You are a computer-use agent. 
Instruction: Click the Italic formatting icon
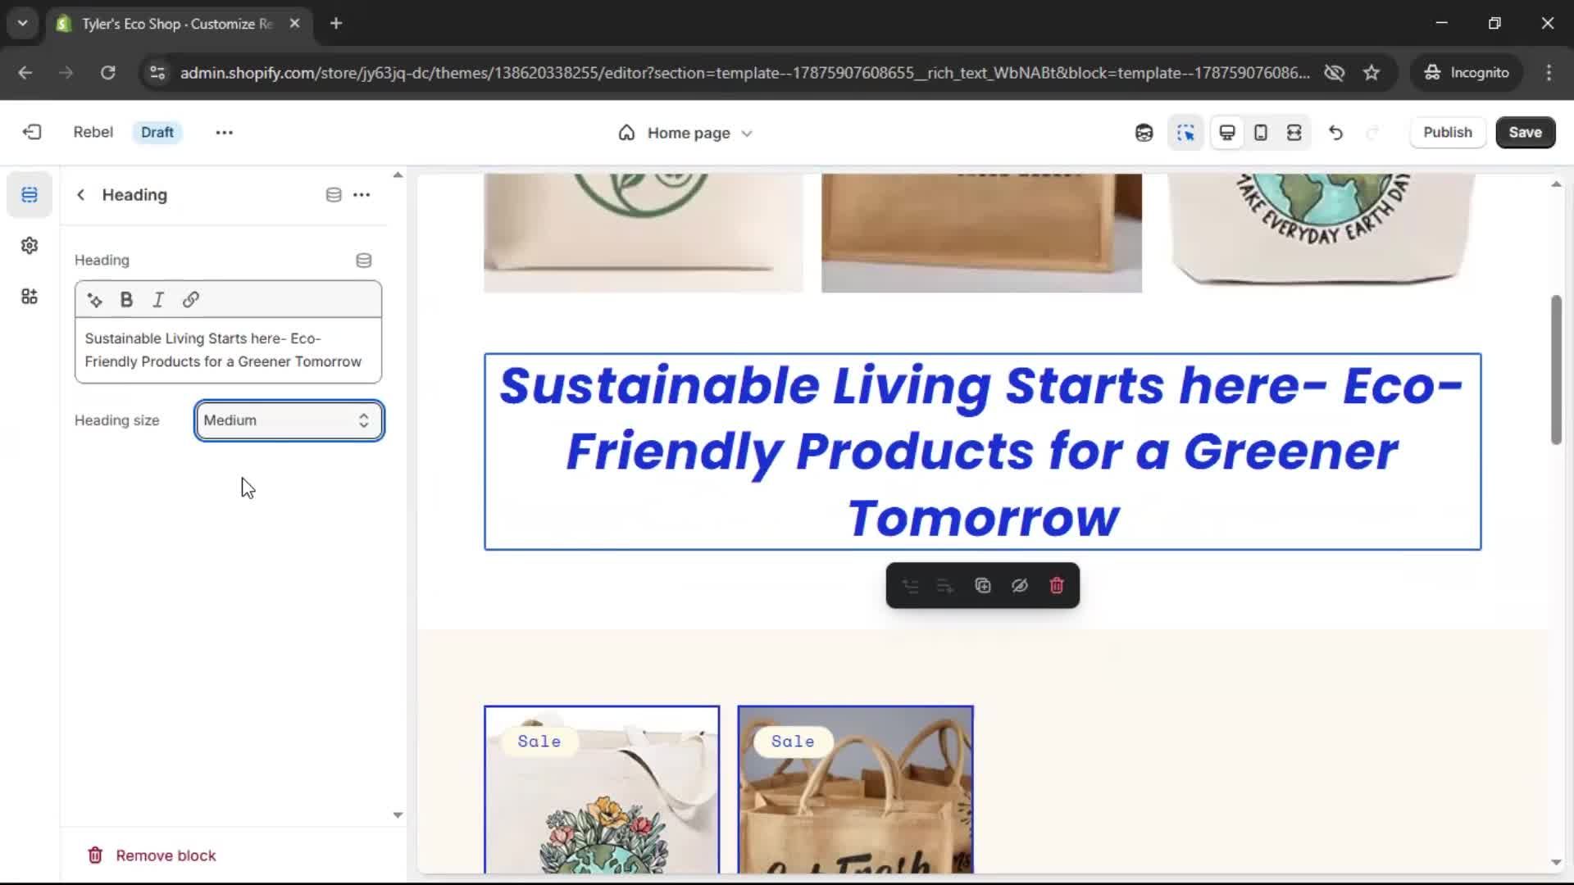click(x=158, y=300)
